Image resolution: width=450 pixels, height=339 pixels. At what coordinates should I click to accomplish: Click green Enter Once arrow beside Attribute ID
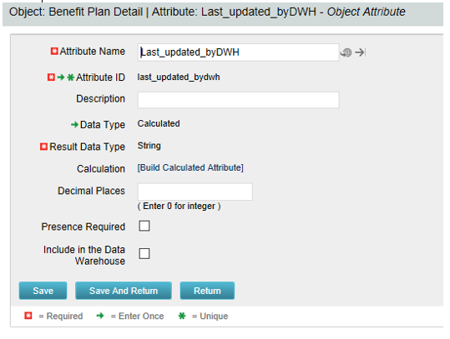tap(61, 77)
